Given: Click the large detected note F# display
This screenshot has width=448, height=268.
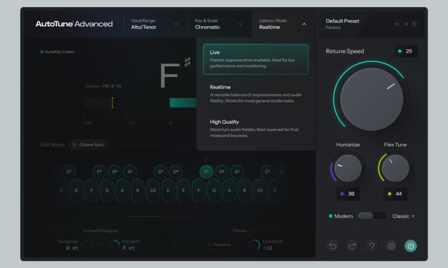Looking at the screenshot, I should pyautogui.click(x=175, y=73).
